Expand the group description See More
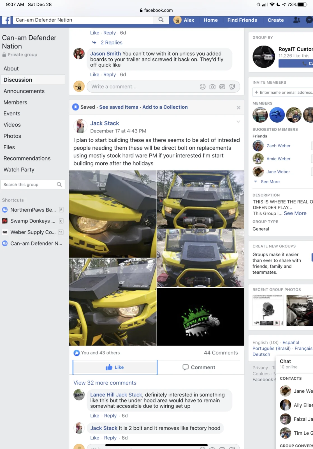 (295, 213)
